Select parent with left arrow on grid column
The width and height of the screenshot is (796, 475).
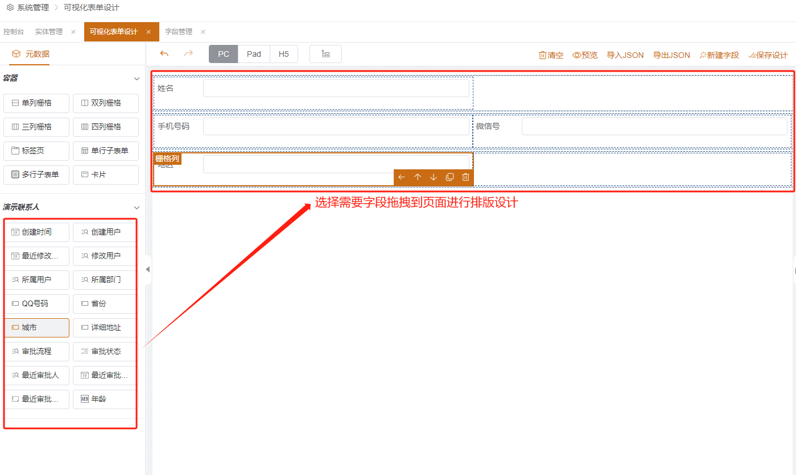tap(402, 177)
